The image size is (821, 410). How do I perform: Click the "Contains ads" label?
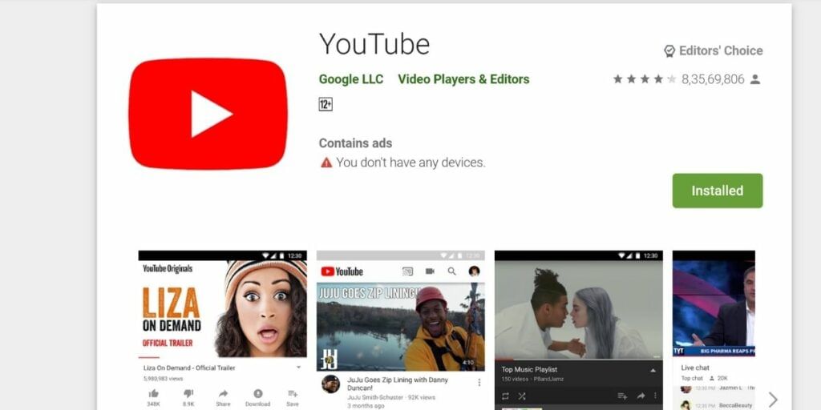[355, 143]
